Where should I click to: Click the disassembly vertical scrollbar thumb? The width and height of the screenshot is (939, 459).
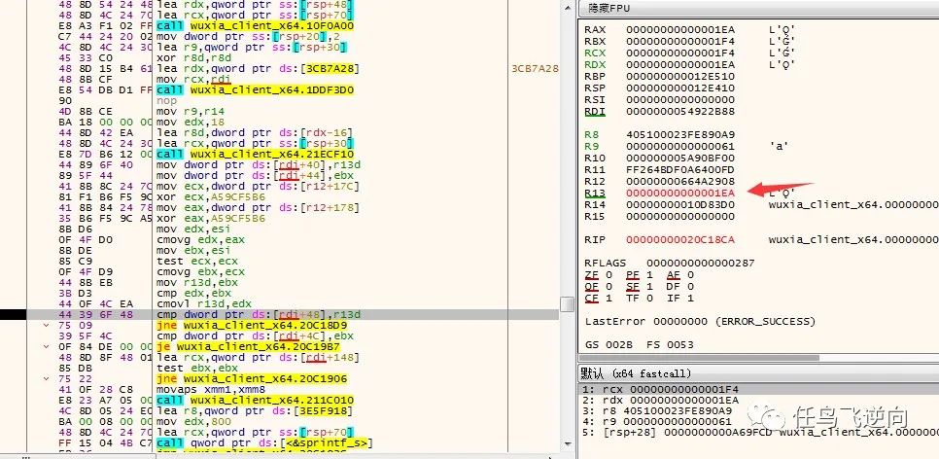point(567,303)
